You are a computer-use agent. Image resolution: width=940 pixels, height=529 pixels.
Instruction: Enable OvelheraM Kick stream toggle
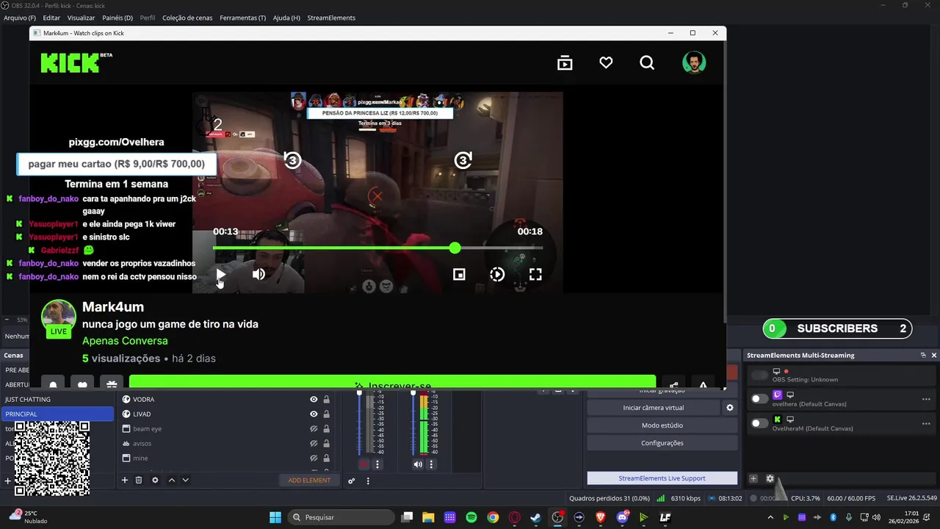tap(759, 423)
